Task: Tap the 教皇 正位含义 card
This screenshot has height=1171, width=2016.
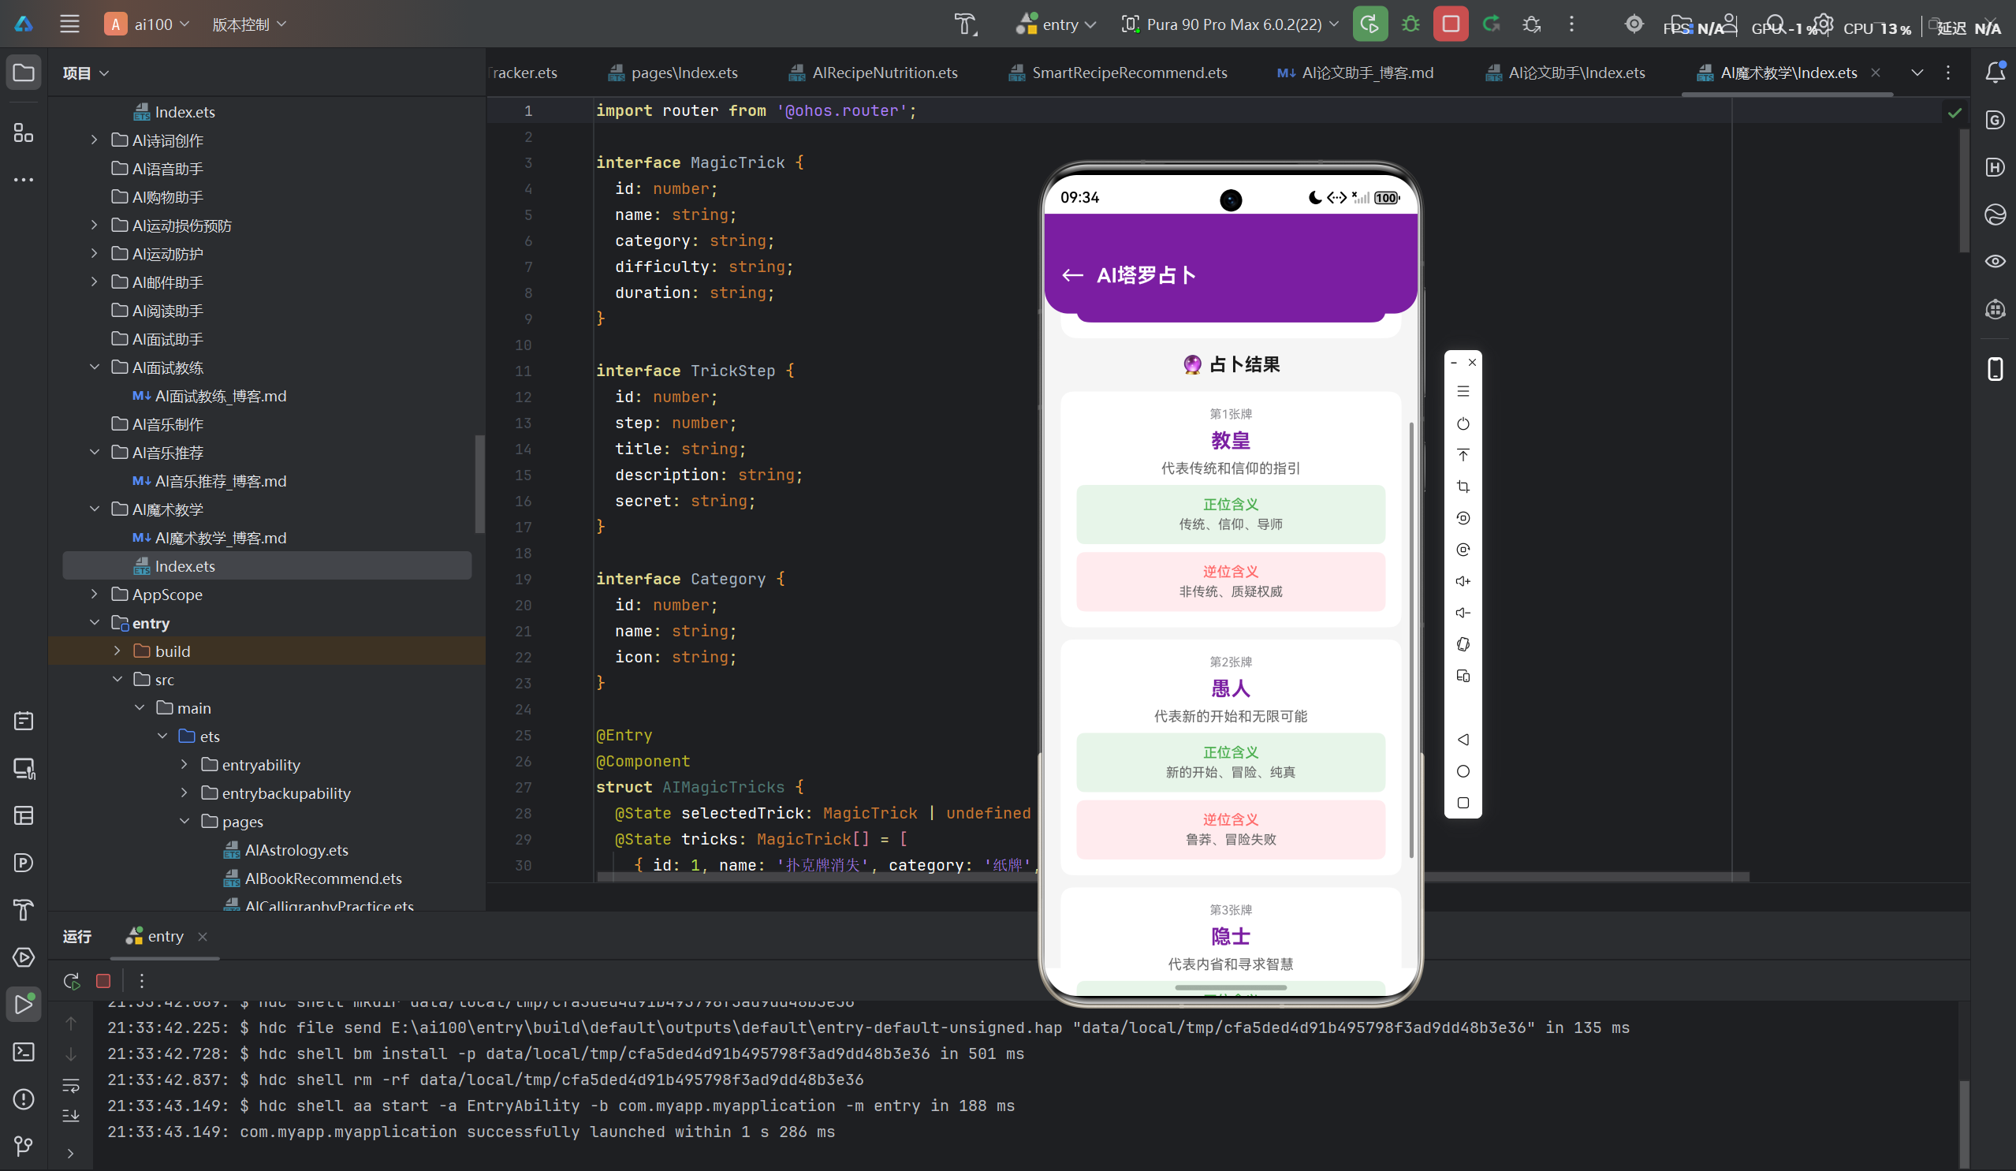Action: 1231,514
